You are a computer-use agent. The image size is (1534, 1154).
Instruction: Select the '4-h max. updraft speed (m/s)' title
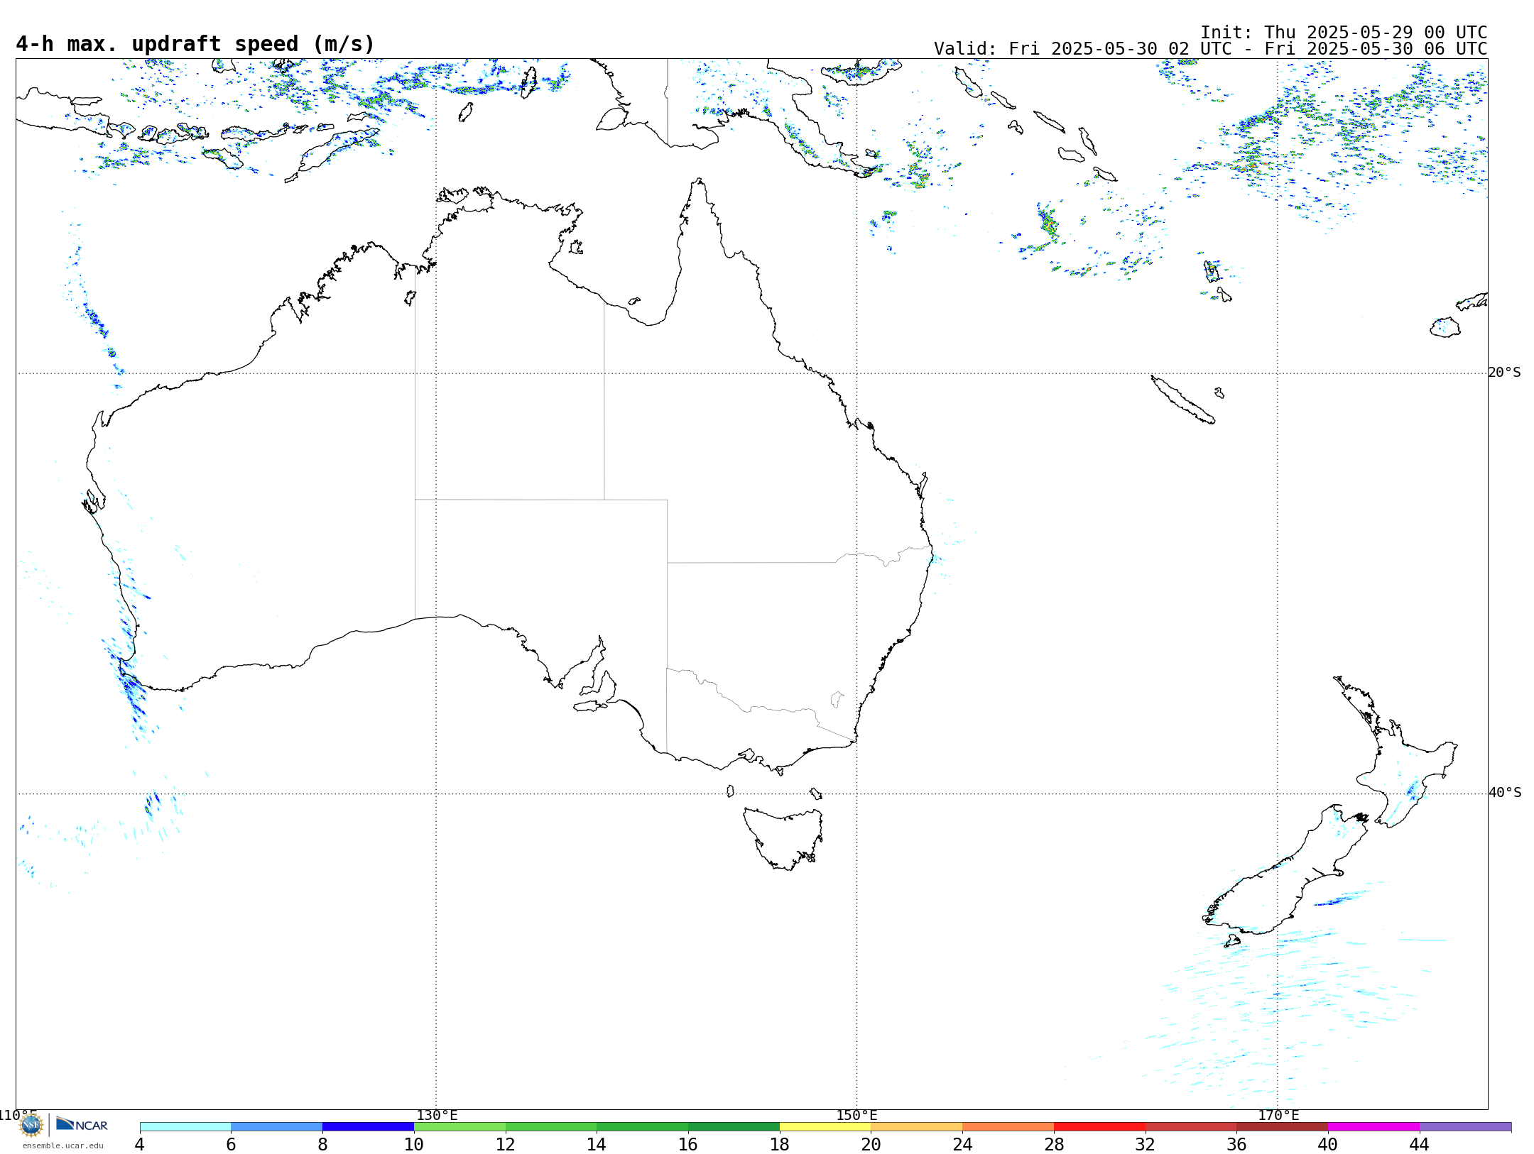tap(195, 44)
